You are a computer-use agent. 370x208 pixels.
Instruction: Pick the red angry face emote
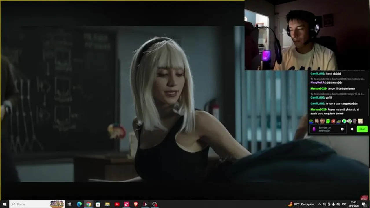[x=334, y=121]
